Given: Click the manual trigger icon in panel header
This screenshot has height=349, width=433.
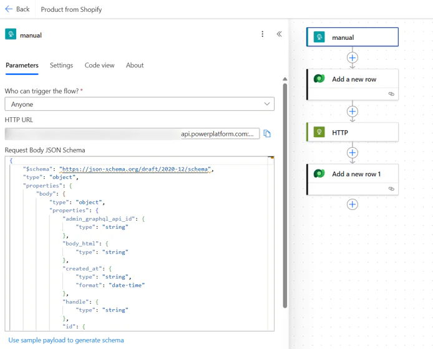Looking at the screenshot, I should 11,34.
